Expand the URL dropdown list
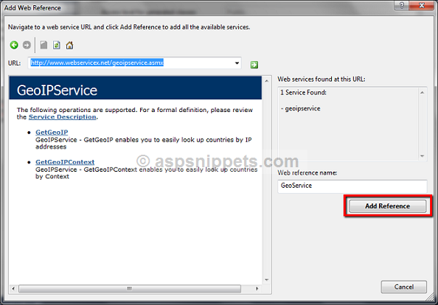The width and height of the screenshot is (438, 305). point(237,63)
